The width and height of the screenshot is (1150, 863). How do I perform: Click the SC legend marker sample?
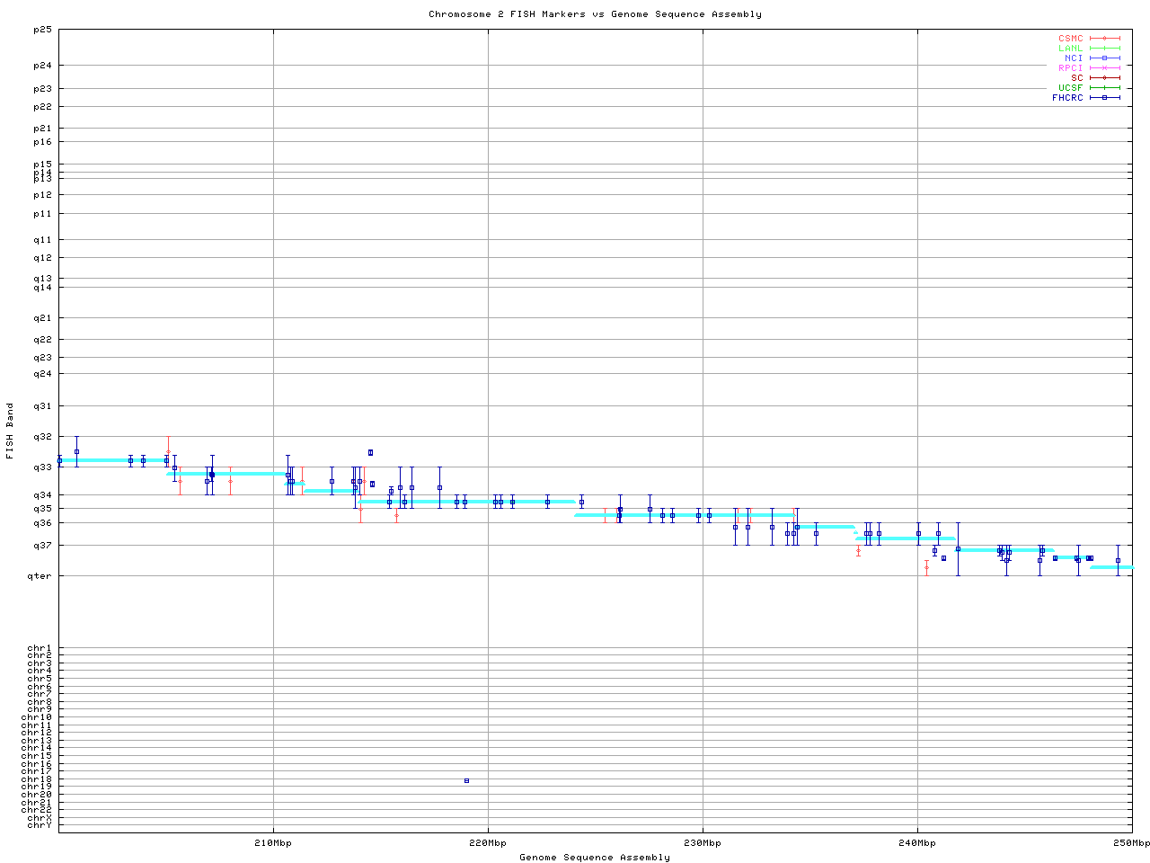click(1104, 78)
